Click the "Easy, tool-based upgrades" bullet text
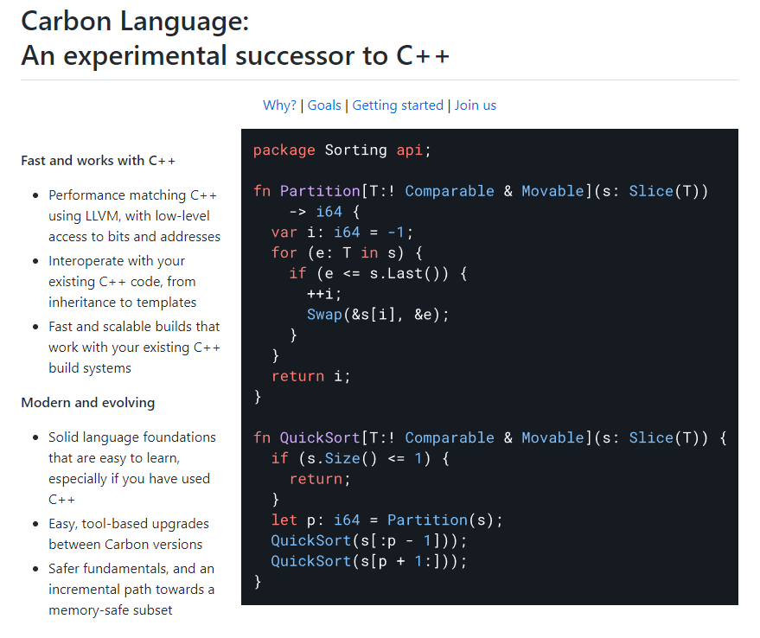 (129, 524)
